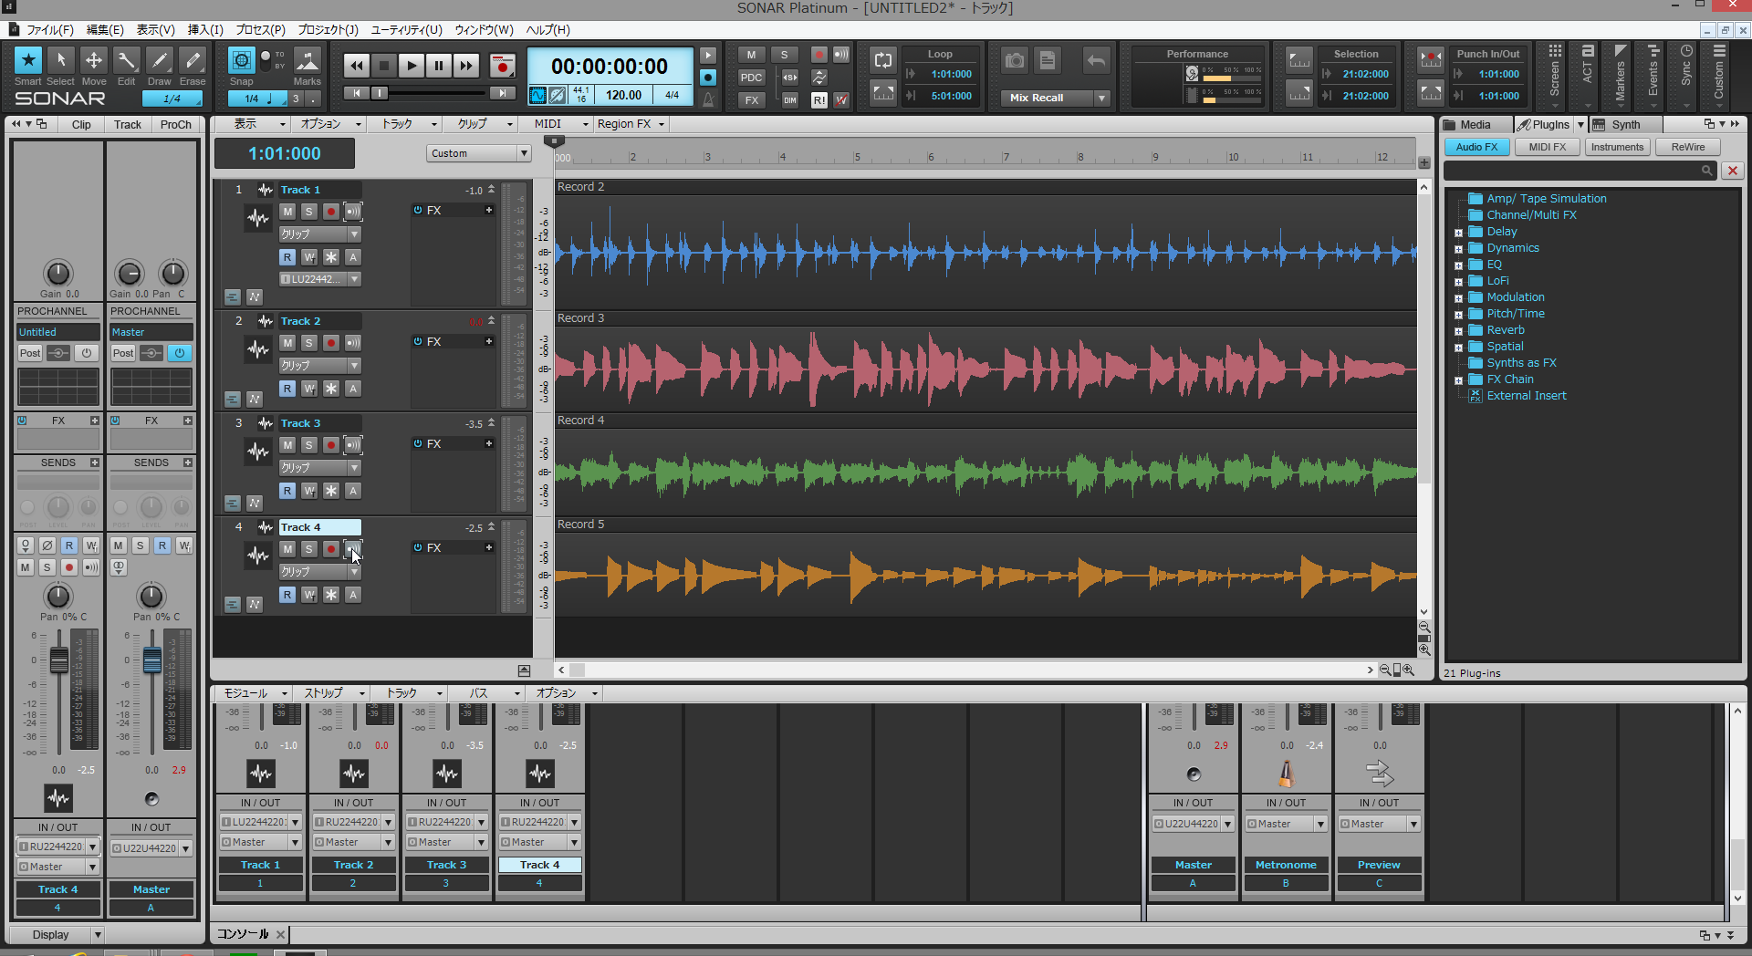Close the コンソール tab
This screenshot has height=956, width=1752.
[281, 934]
